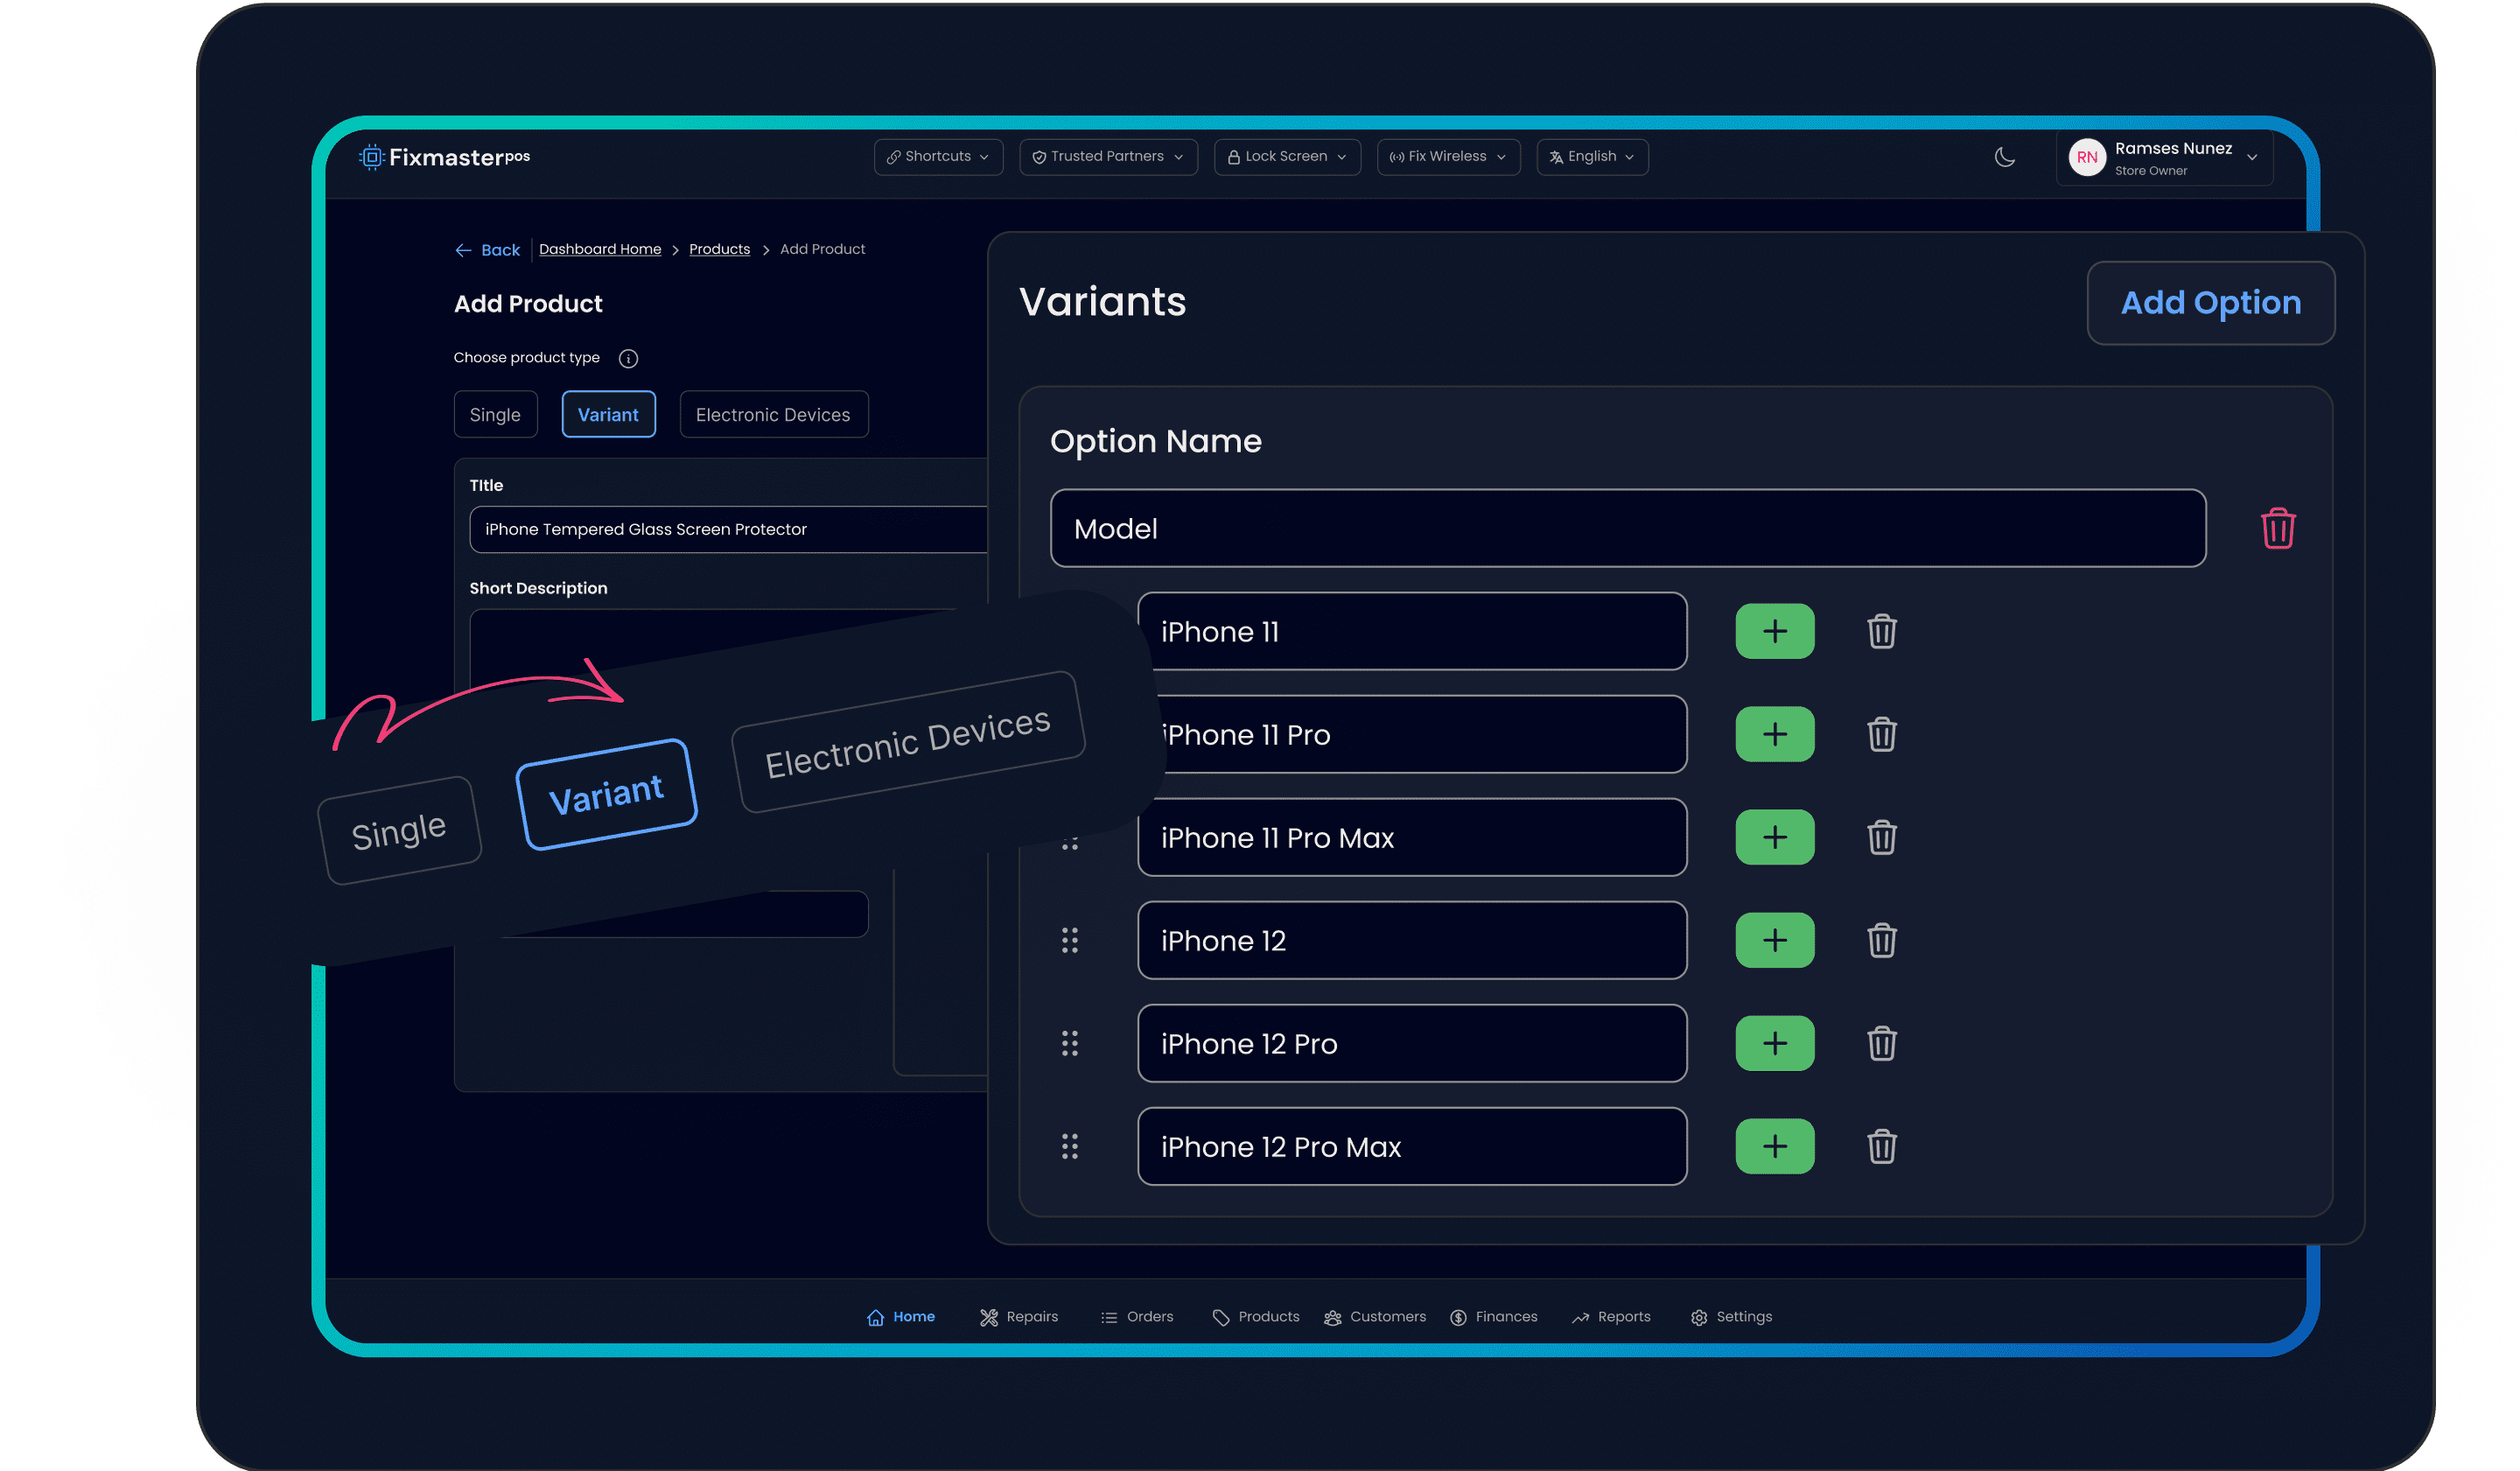2520x1471 pixels.
Task: Toggle dark mode moon icon
Action: pos(2004,157)
